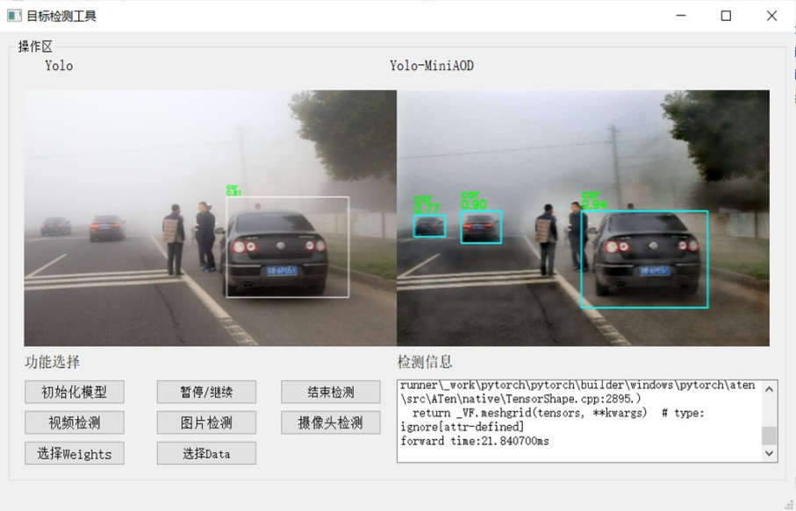
Task: Click the 选择Data button
Action: pyautogui.click(x=206, y=453)
